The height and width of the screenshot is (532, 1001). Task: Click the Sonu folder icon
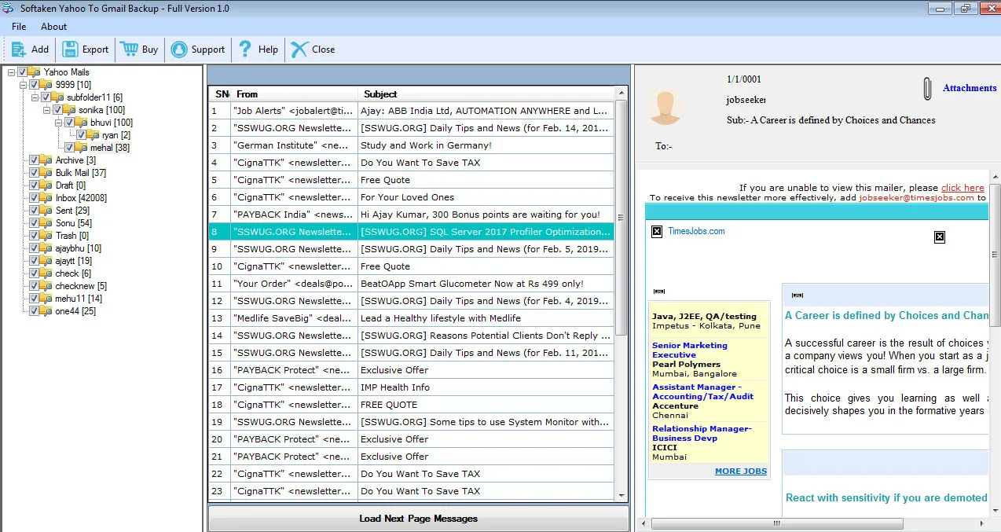pyautogui.click(x=46, y=223)
